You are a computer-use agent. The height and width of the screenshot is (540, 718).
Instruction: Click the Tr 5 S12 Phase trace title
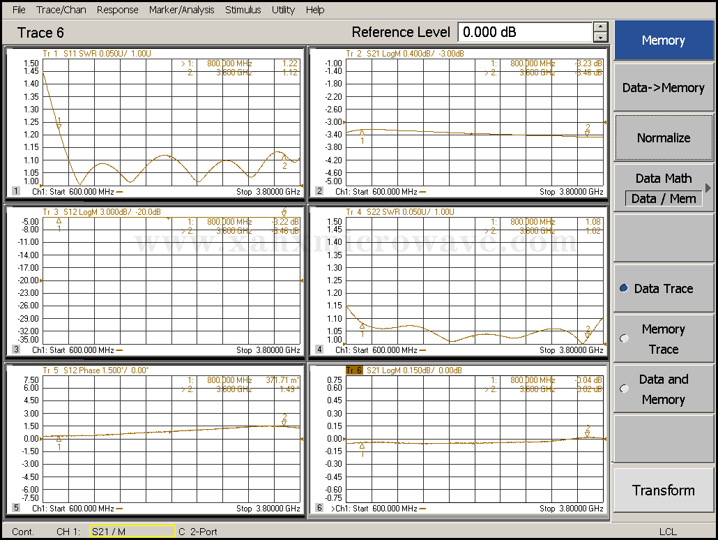click(x=96, y=370)
